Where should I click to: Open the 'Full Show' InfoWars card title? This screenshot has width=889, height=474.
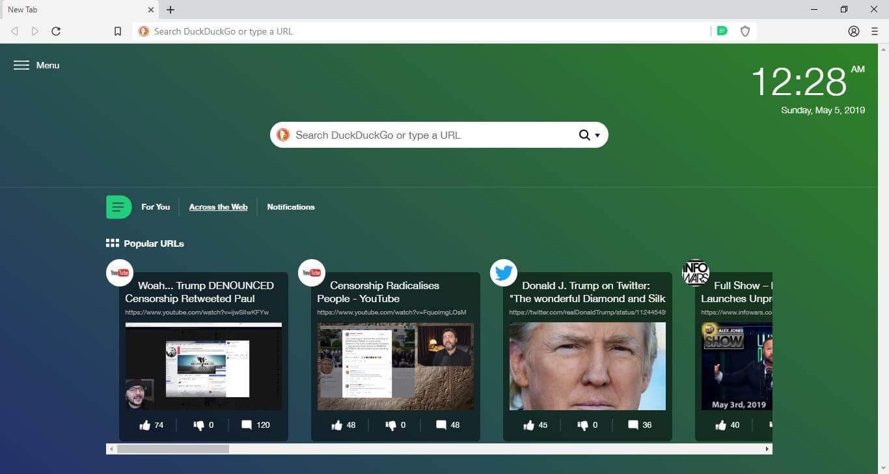[737, 292]
